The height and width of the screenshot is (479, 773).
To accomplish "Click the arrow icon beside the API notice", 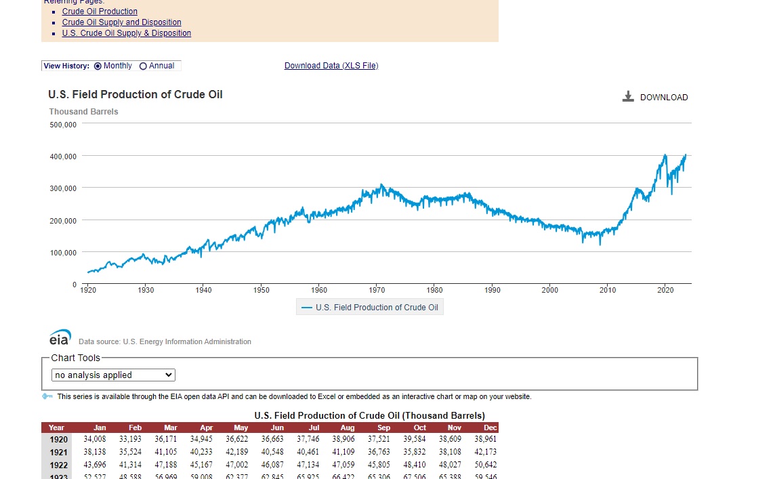I will coord(47,396).
